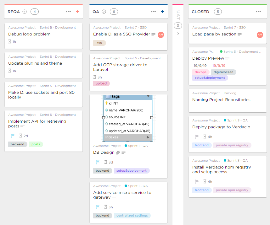Open the Add GCP storage driver to Laravel card
This screenshot has height=225, width=270.
click(x=120, y=67)
